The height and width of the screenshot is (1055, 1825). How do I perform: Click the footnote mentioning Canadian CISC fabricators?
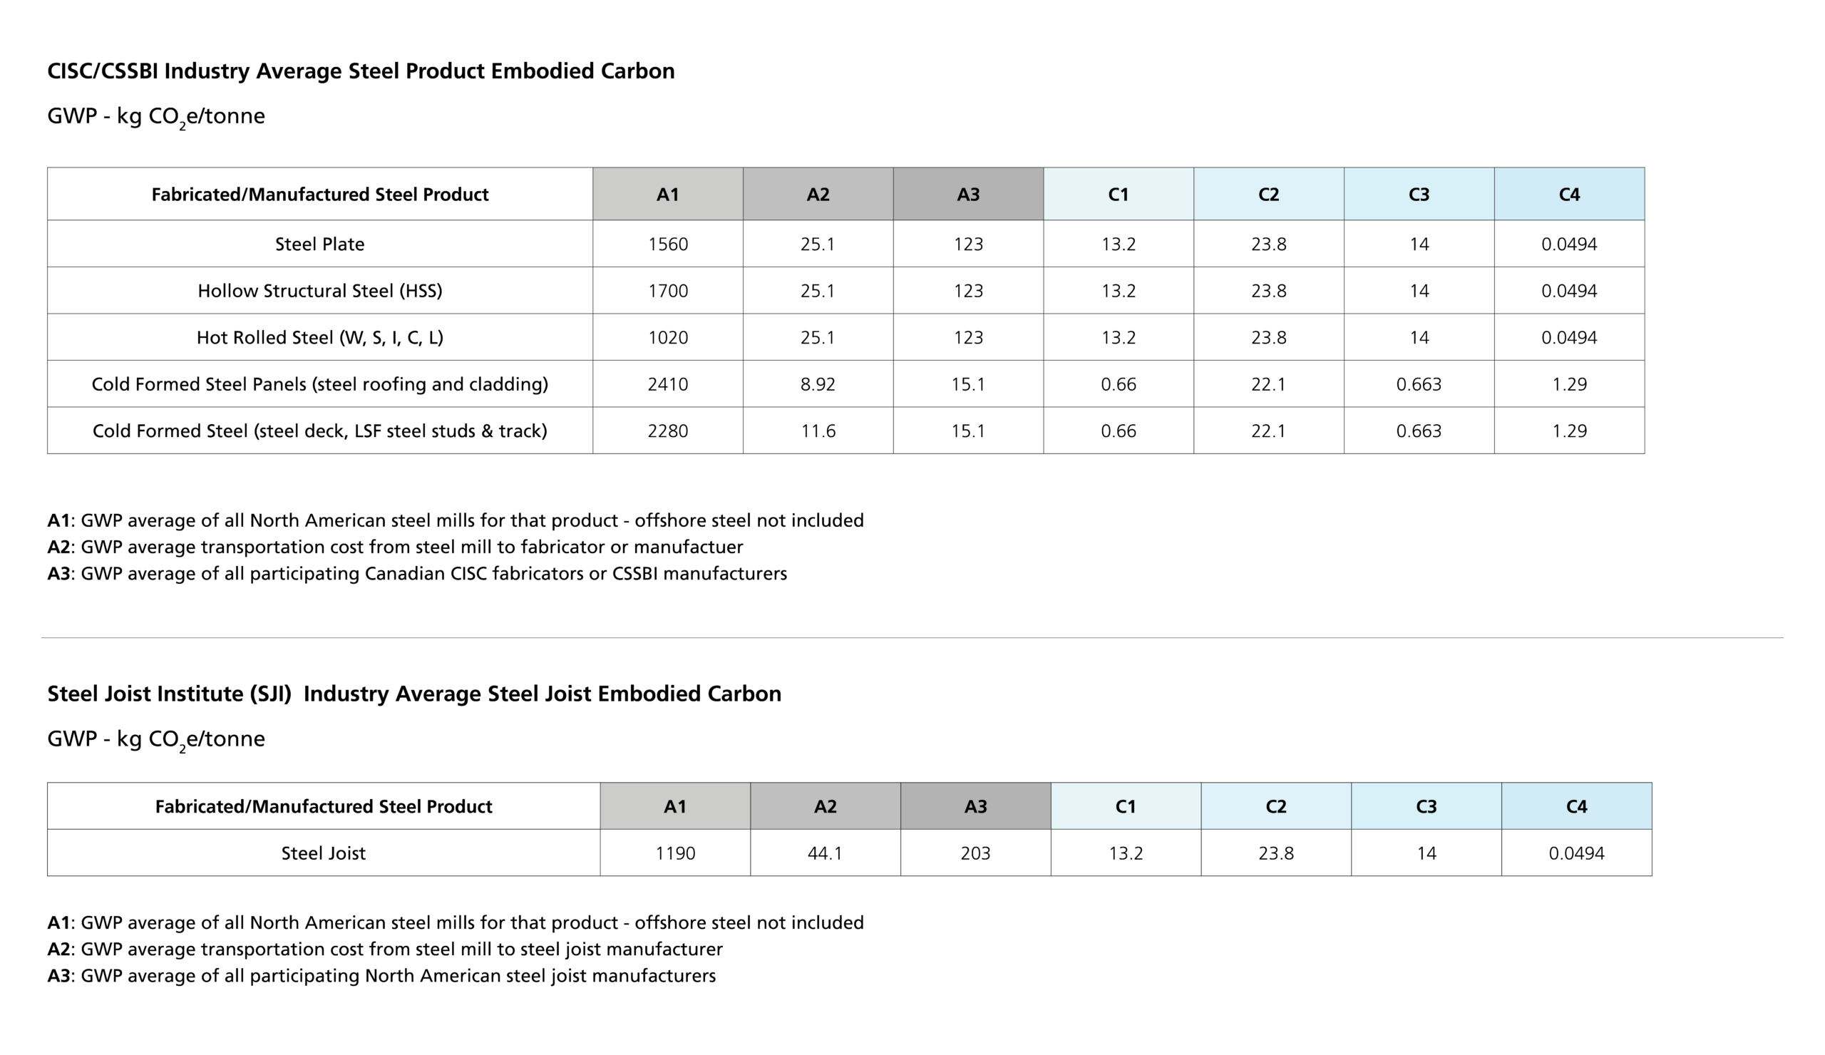point(417,574)
